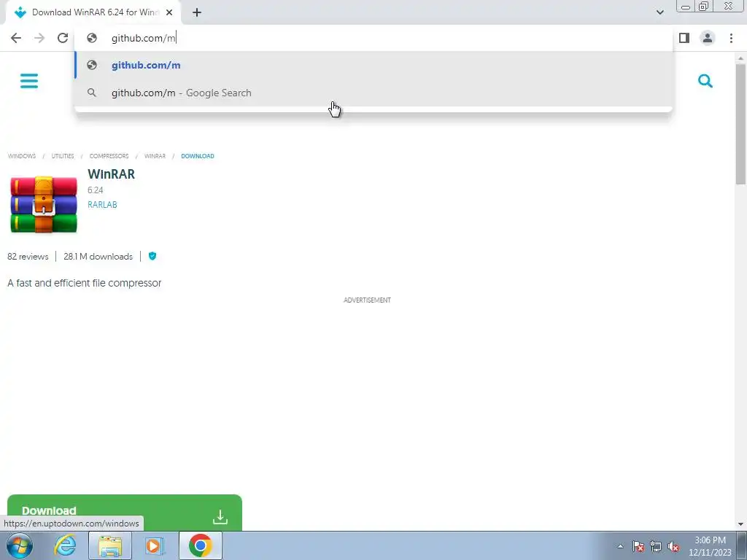Toggle the browser side panel icon

click(x=684, y=38)
